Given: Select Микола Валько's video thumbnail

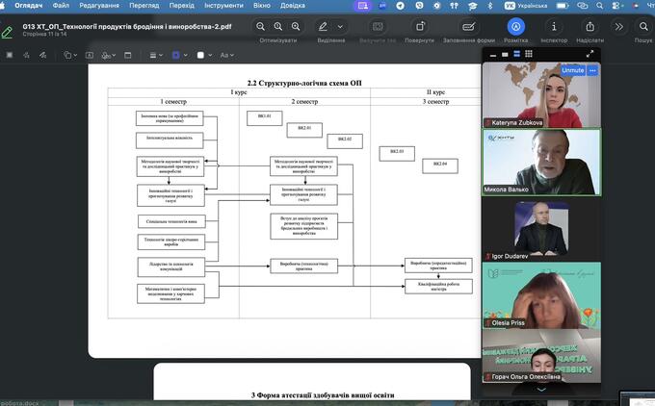Looking at the screenshot, I should coord(541,162).
